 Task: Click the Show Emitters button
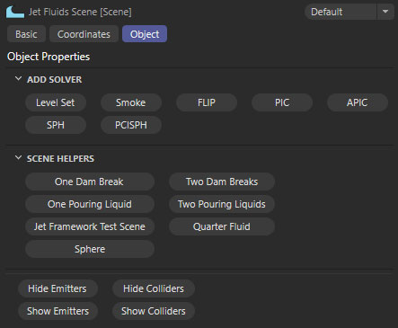point(57,311)
